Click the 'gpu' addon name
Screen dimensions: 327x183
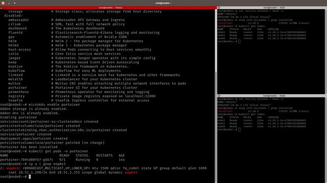[11, 37]
